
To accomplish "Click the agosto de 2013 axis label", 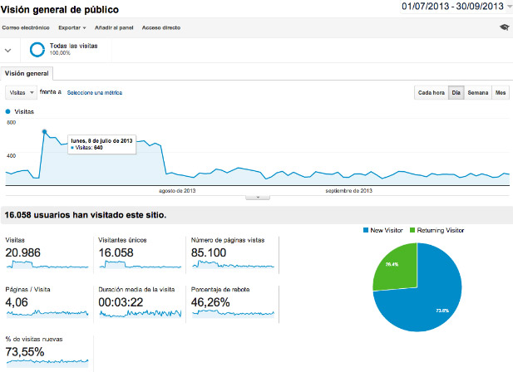I will 177,191.
